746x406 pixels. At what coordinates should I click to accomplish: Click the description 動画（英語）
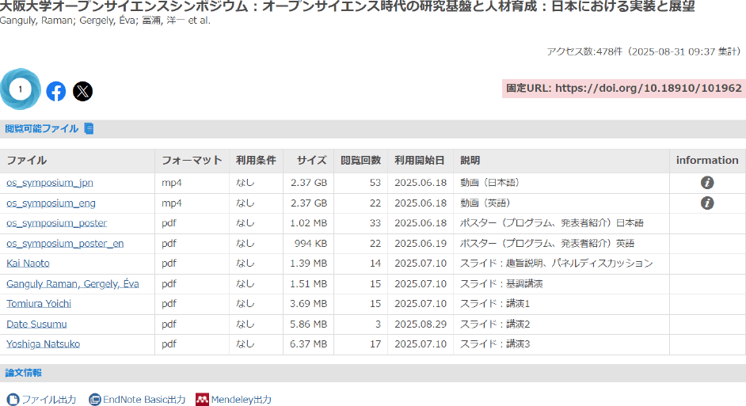487,203
